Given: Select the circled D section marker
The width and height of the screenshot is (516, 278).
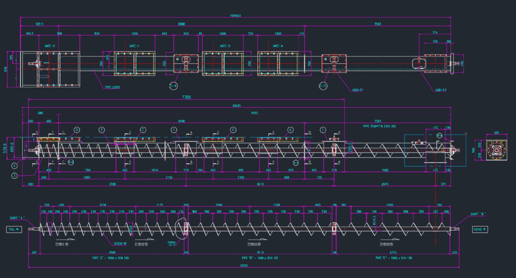Looking at the screenshot, I should coord(77,130).
